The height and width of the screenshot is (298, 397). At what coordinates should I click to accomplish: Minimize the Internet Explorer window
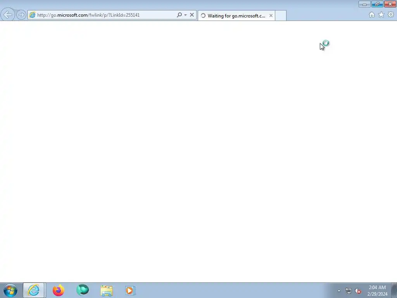point(364,4)
